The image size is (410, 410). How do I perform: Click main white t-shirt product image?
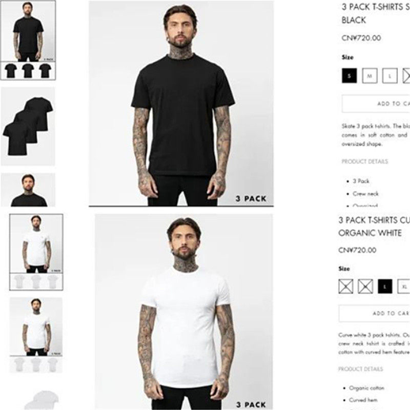pyautogui.click(x=183, y=312)
